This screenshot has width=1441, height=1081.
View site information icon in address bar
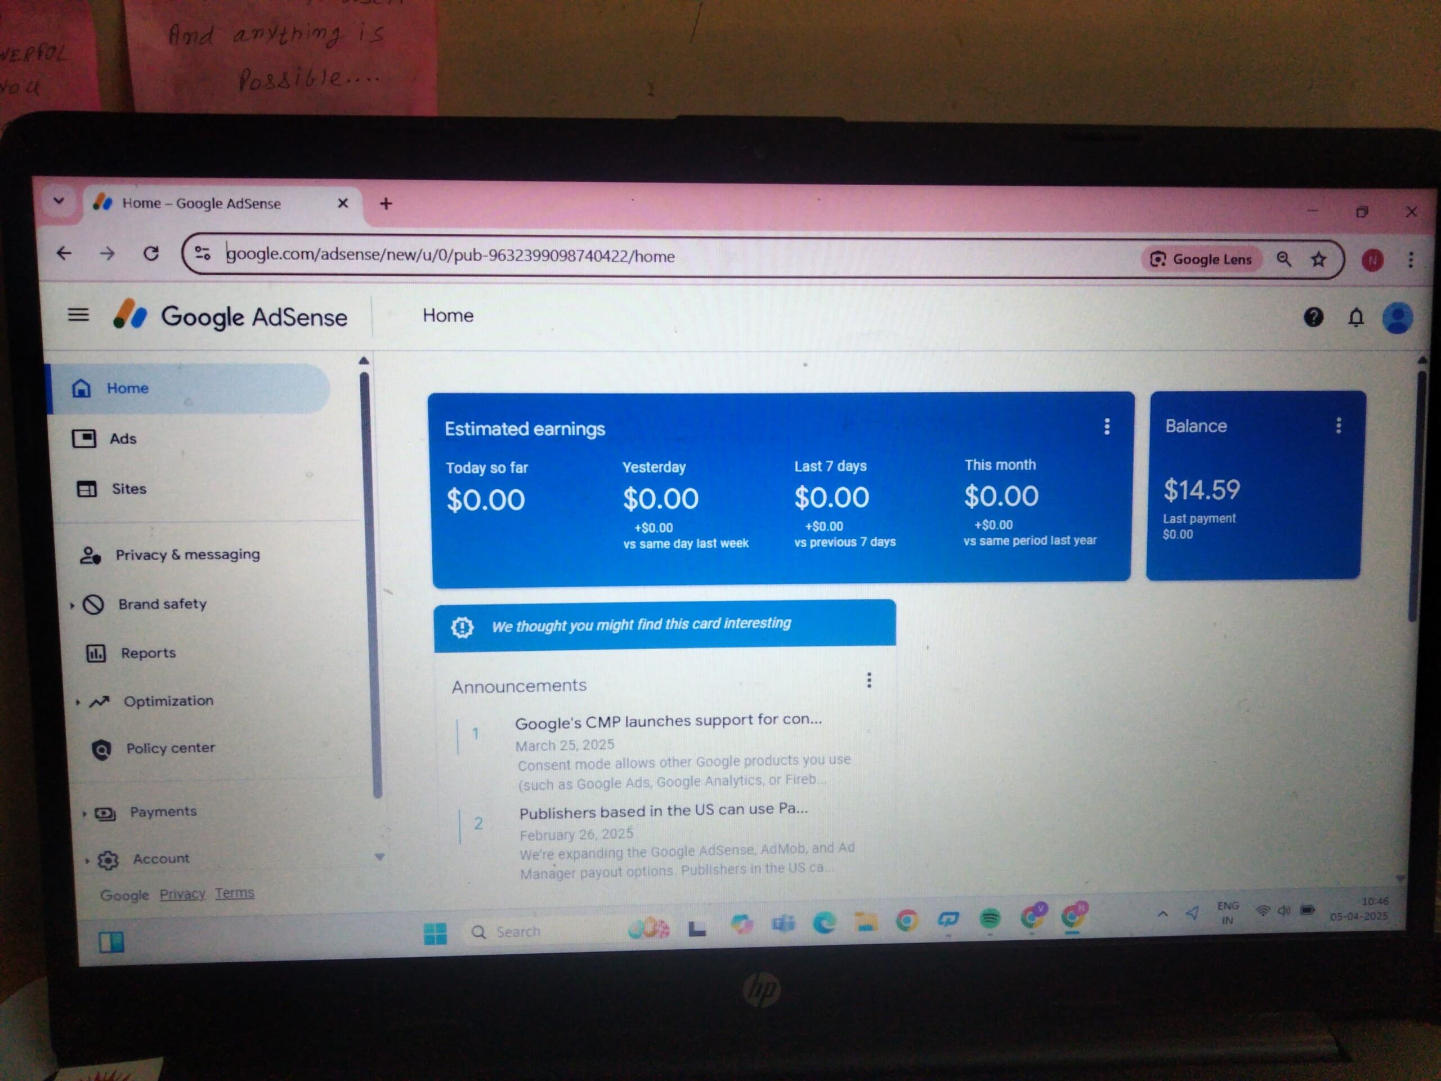(203, 253)
